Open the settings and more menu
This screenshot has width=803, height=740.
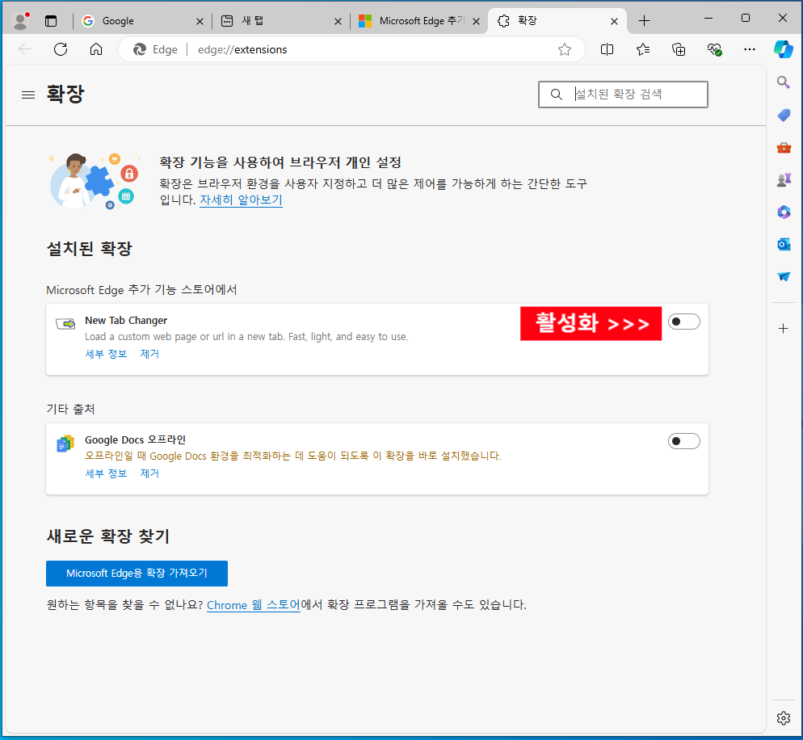[x=749, y=49]
